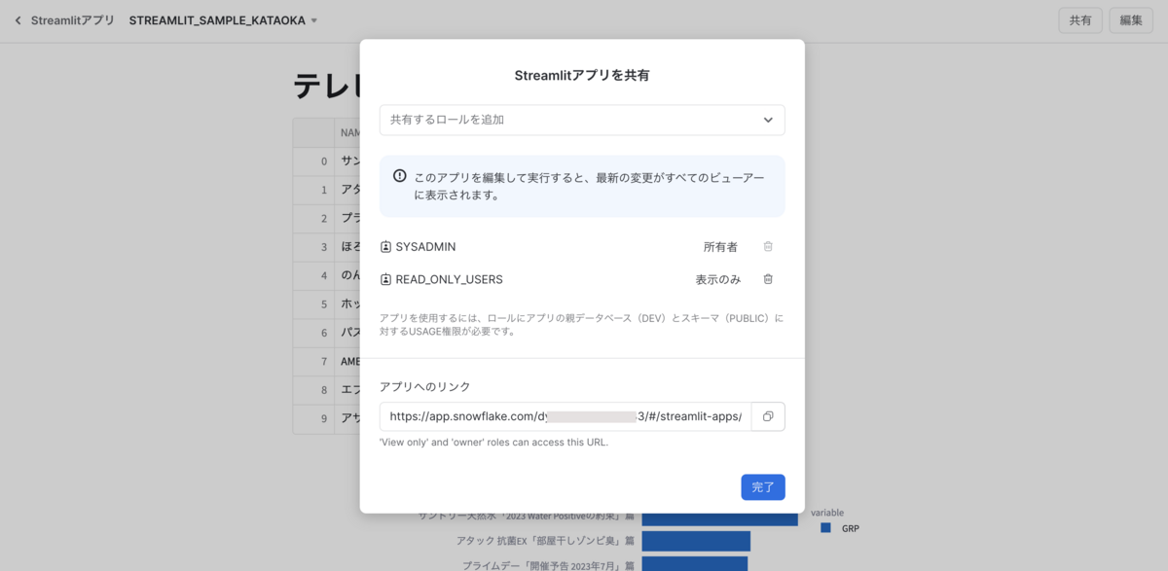Viewport: 1168px width, 571px height.
Task: Click the info icon in the blue notice
Action: [399, 174]
